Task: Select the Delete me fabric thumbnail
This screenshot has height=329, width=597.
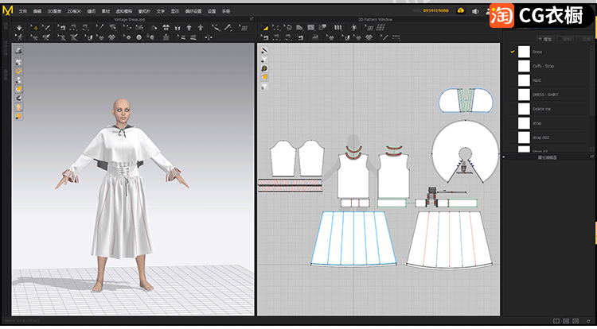Action: [x=524, y=109]
